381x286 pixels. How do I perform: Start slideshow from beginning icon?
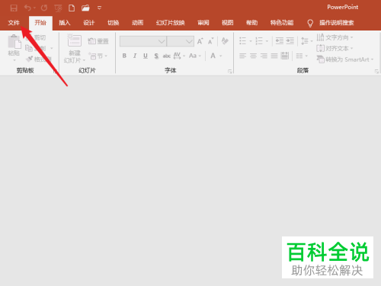click(58, 8)
